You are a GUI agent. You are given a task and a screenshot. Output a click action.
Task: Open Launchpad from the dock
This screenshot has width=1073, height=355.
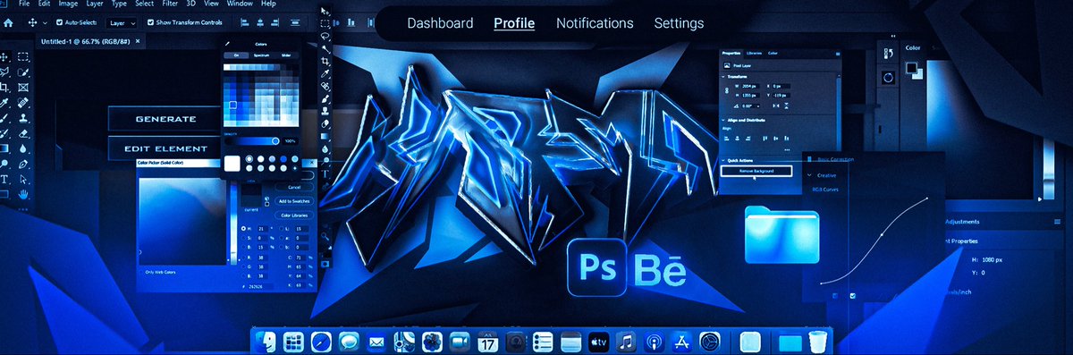(293, 342)
